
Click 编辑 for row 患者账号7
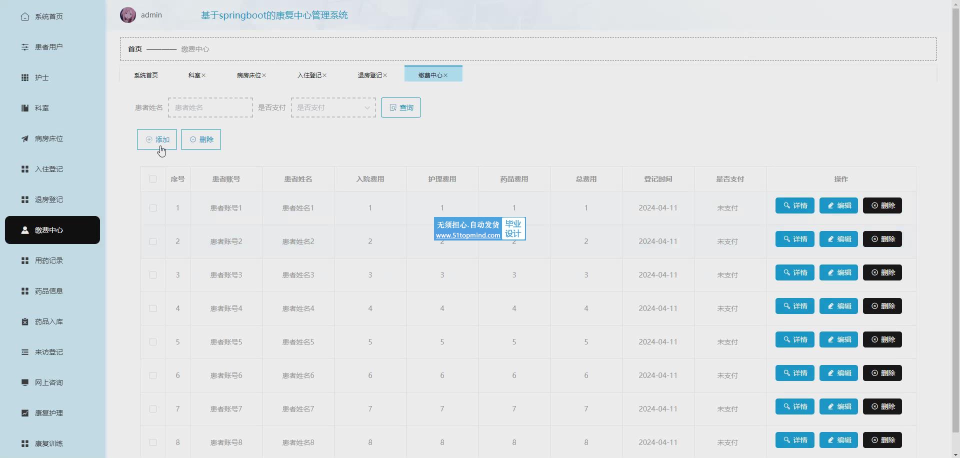[x=838, y=406]
